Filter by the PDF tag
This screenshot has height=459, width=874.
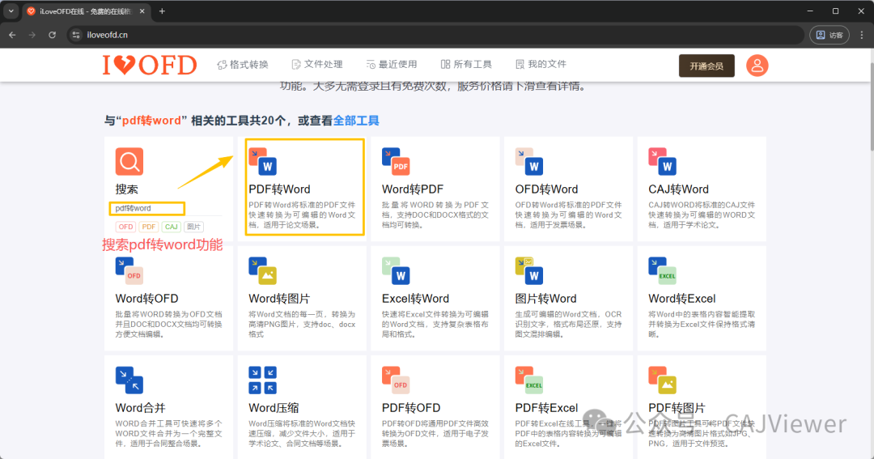click(149, 227)
